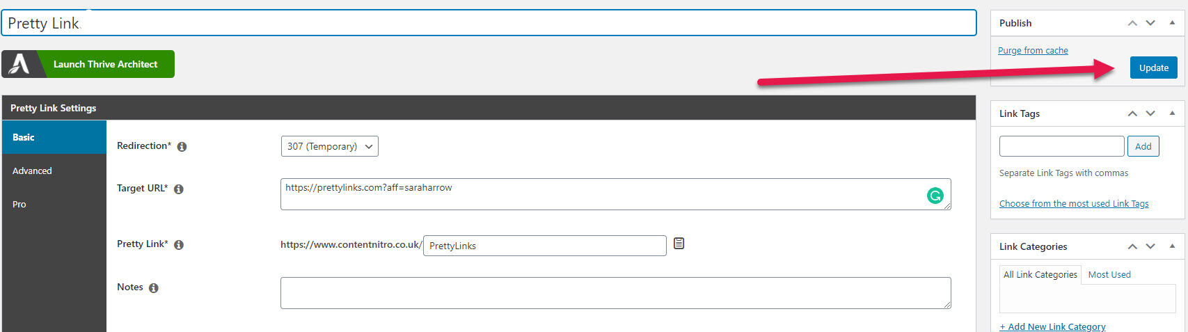Open the 307 (Temporary) redirection dropdown
The image size is (1188, 332).
(329, 146)
